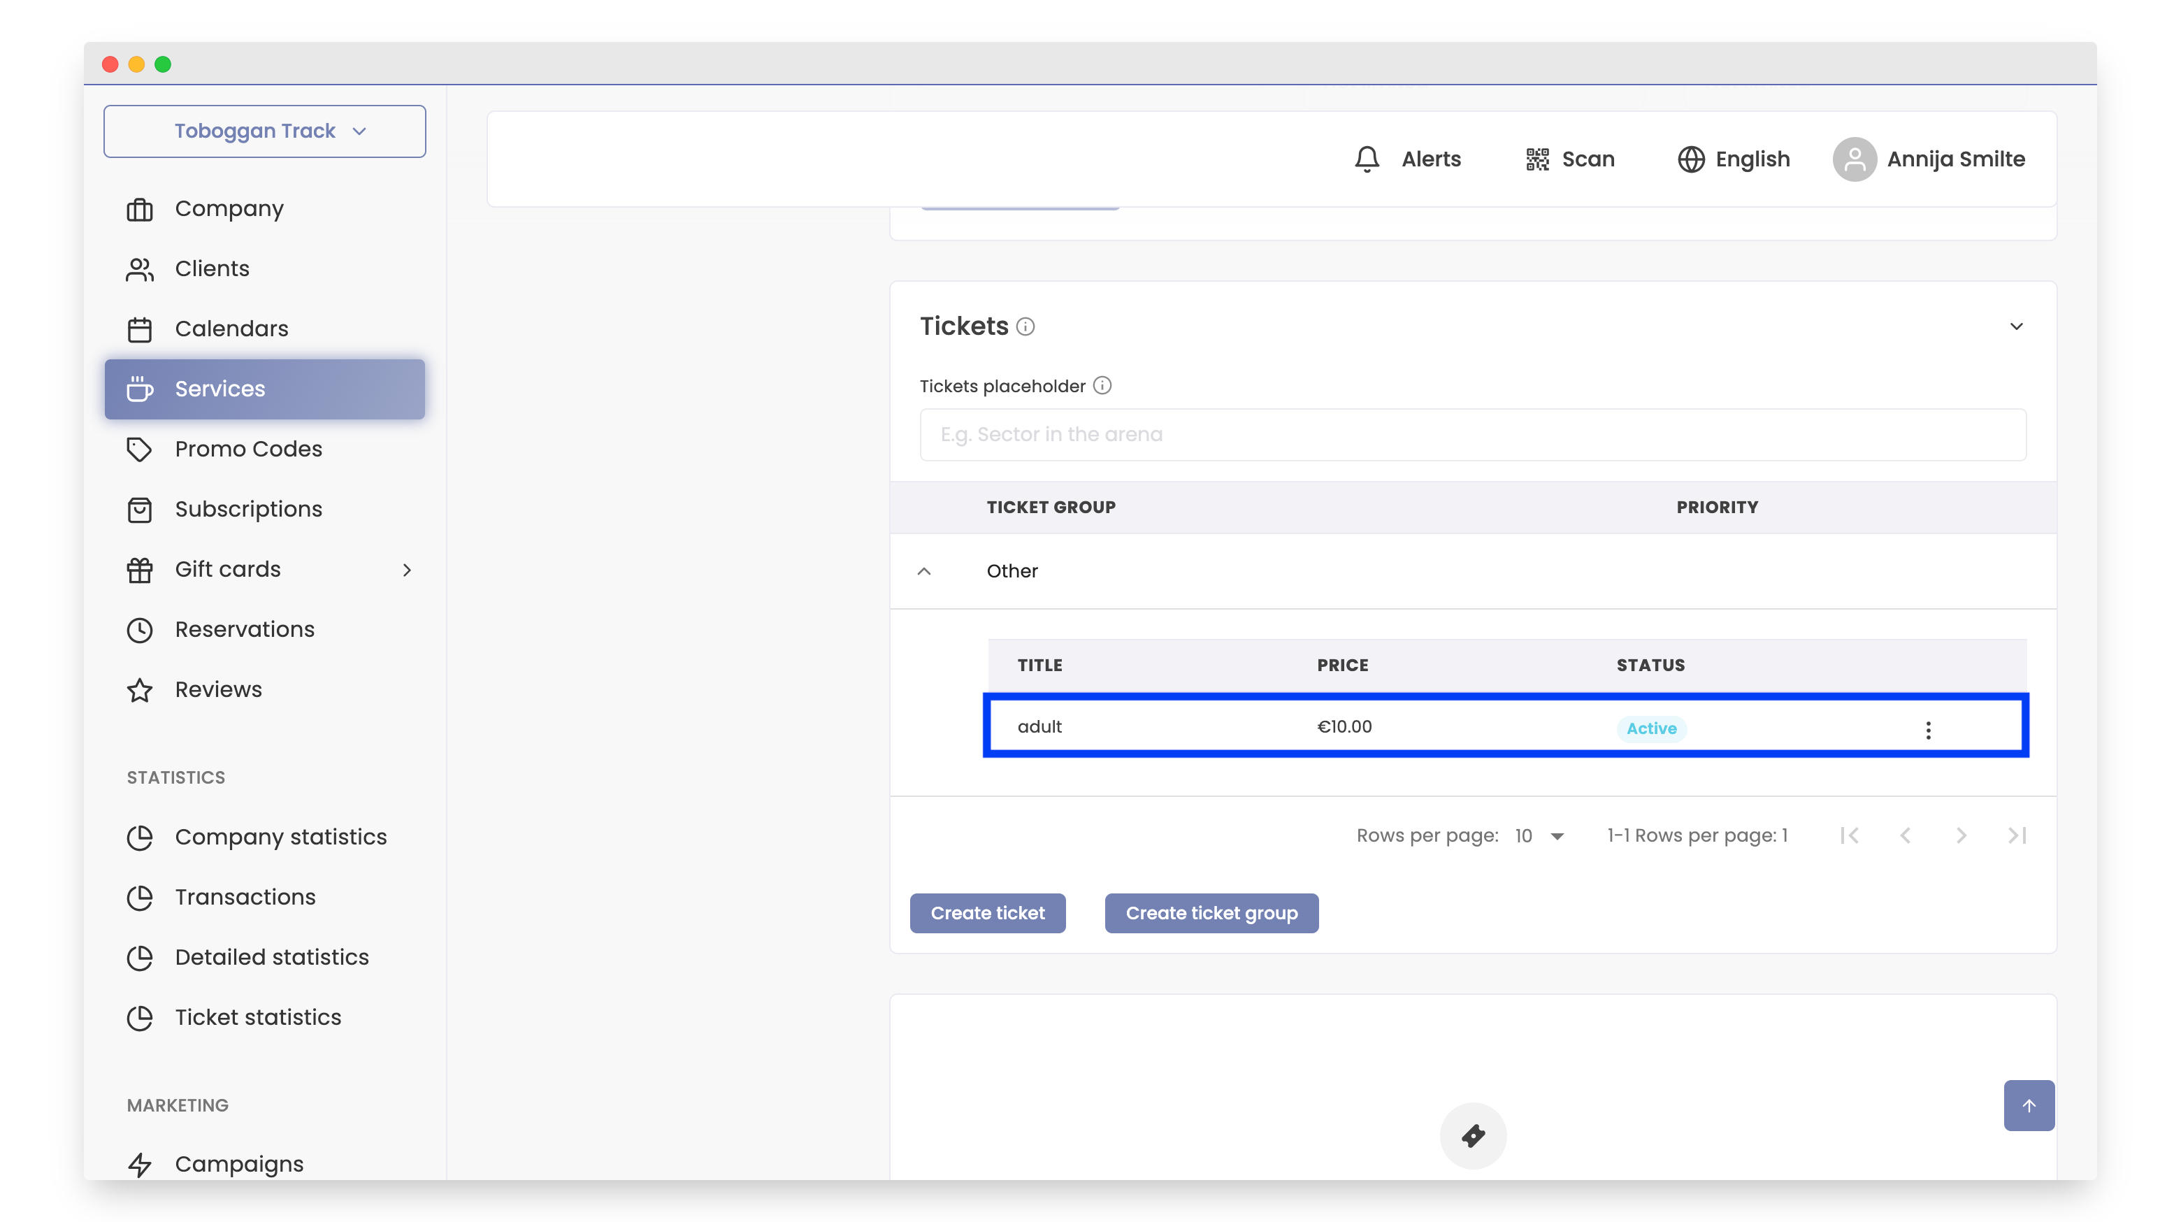Open the Toboggan Track dropdown
2181x1222 pixels.
coord(264,131)
